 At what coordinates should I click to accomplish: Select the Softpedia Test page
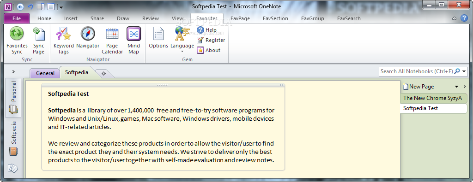coord(434,108)
